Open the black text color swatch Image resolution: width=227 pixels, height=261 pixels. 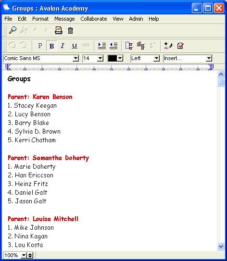pyautogui.click(x=115, y=58)
